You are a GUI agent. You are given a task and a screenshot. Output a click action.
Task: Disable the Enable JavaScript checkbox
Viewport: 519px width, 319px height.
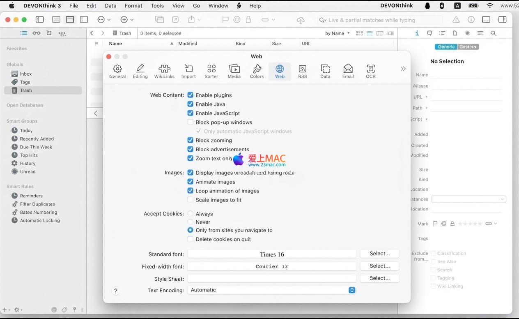(x=191, y=113)
